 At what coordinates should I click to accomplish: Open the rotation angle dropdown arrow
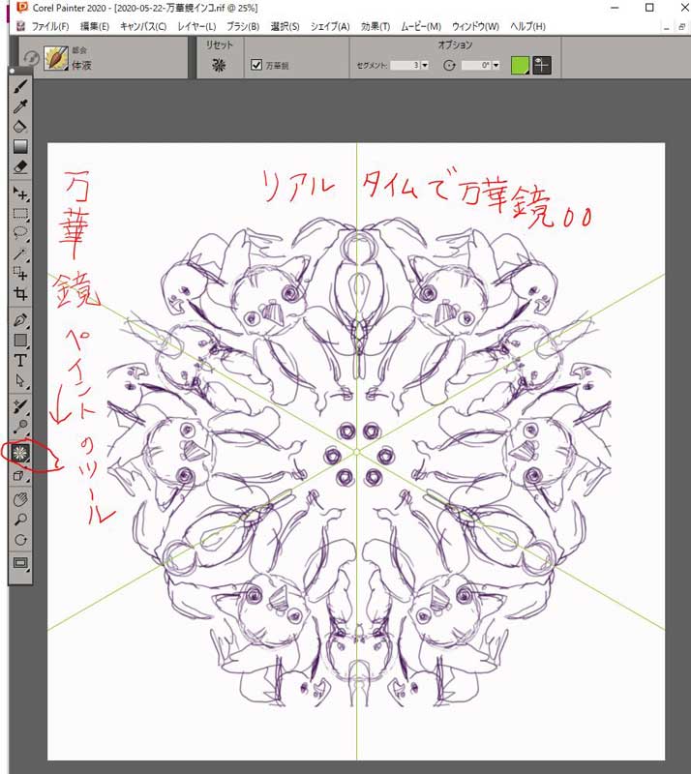point(496,65)
